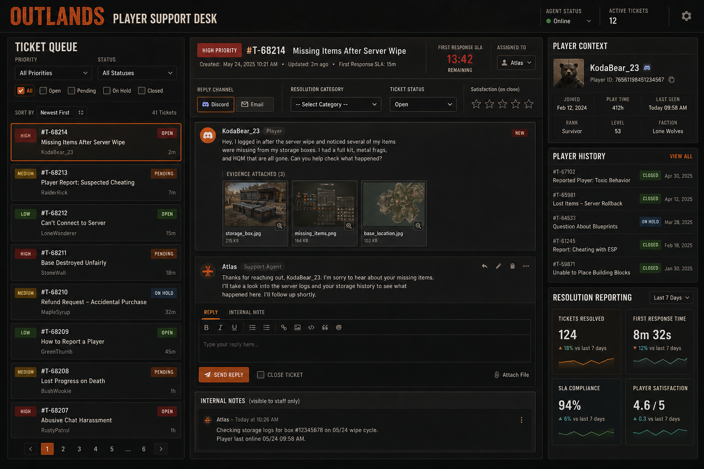This screenshot has width=704, height=469.
Task: Click View All in Player History
Action: click(681, 156)
